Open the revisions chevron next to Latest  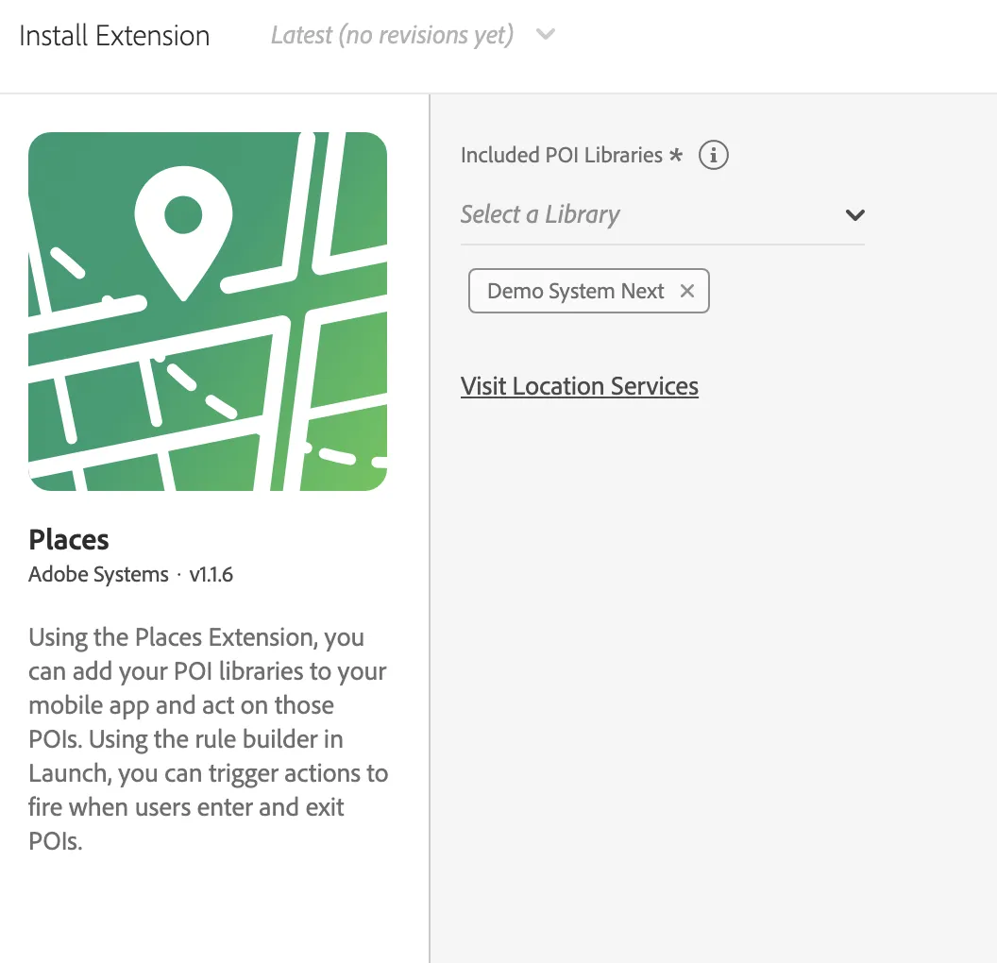(546, 34)
